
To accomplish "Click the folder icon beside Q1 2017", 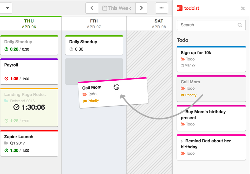I will 6,143.
